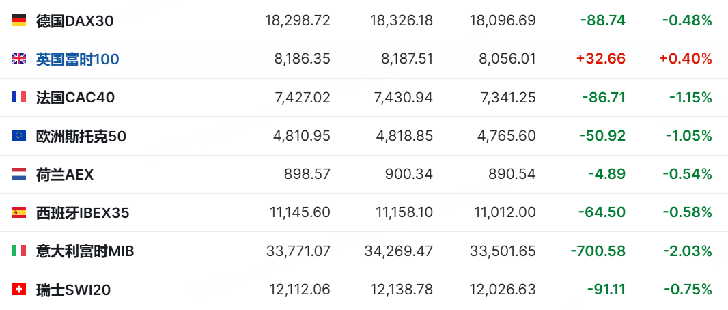728x310 pixels.
Task: Open the 英国富时100 index link
Action: point(78,59)
